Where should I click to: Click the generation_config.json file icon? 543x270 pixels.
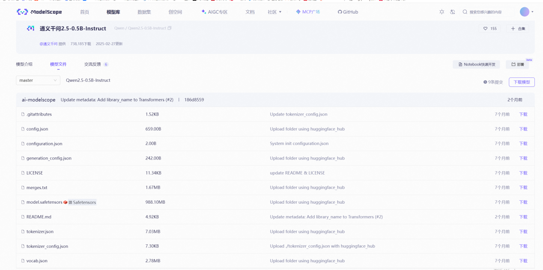tap(23, 158)
